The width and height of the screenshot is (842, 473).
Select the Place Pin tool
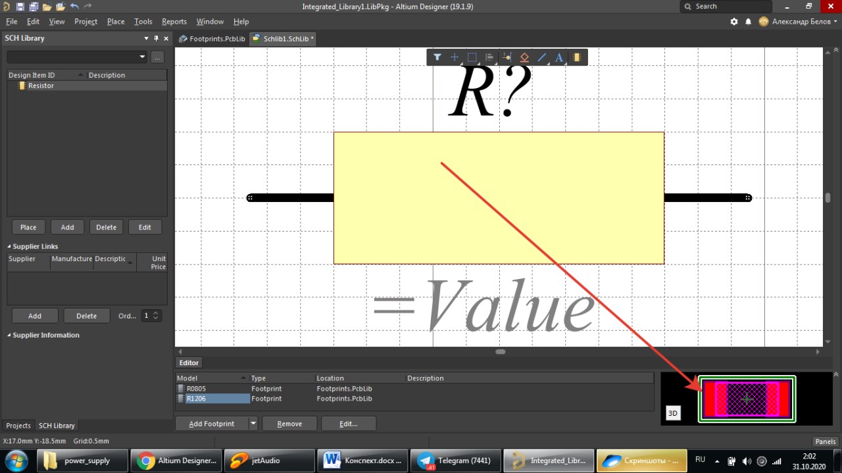(507, 57)
